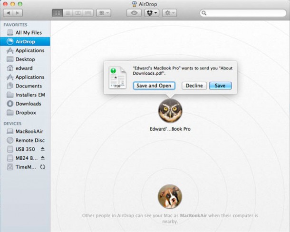Open the item arrangement dropdown

point(103,13)
